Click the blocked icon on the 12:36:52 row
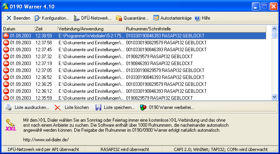Screen dimensions: 280x154 (x=6, y=77)
